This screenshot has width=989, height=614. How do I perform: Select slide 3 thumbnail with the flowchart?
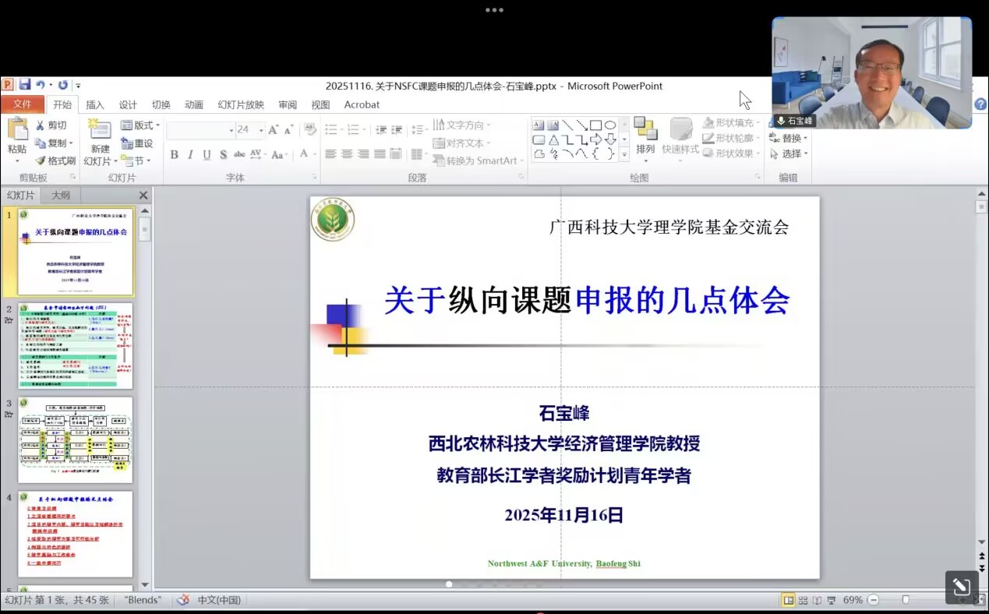pos(76,439)
